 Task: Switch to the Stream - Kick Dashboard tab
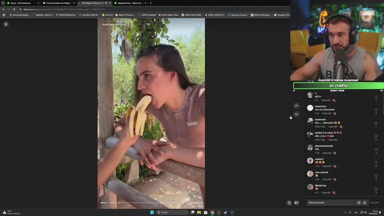coord(23,3)
